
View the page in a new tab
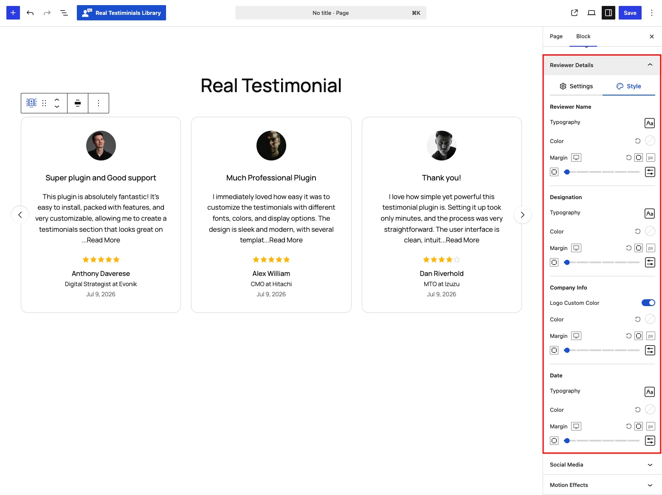[x=575, y=13]
